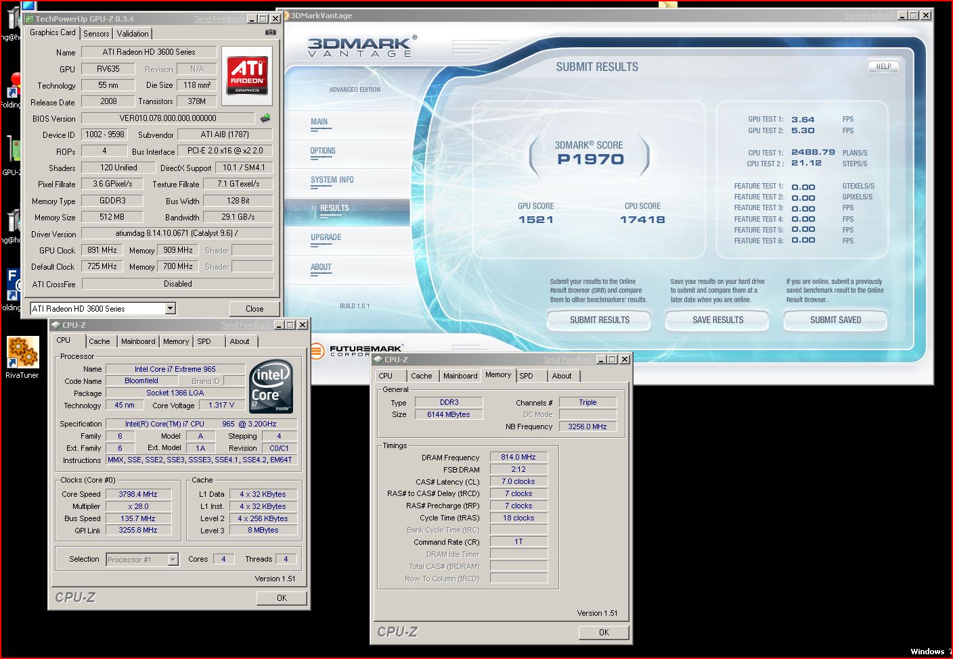Viewport: 953px width, 659px height.
Task: Click Send Feedback link in GPU-Z title bar
Action: click(219, 20)
